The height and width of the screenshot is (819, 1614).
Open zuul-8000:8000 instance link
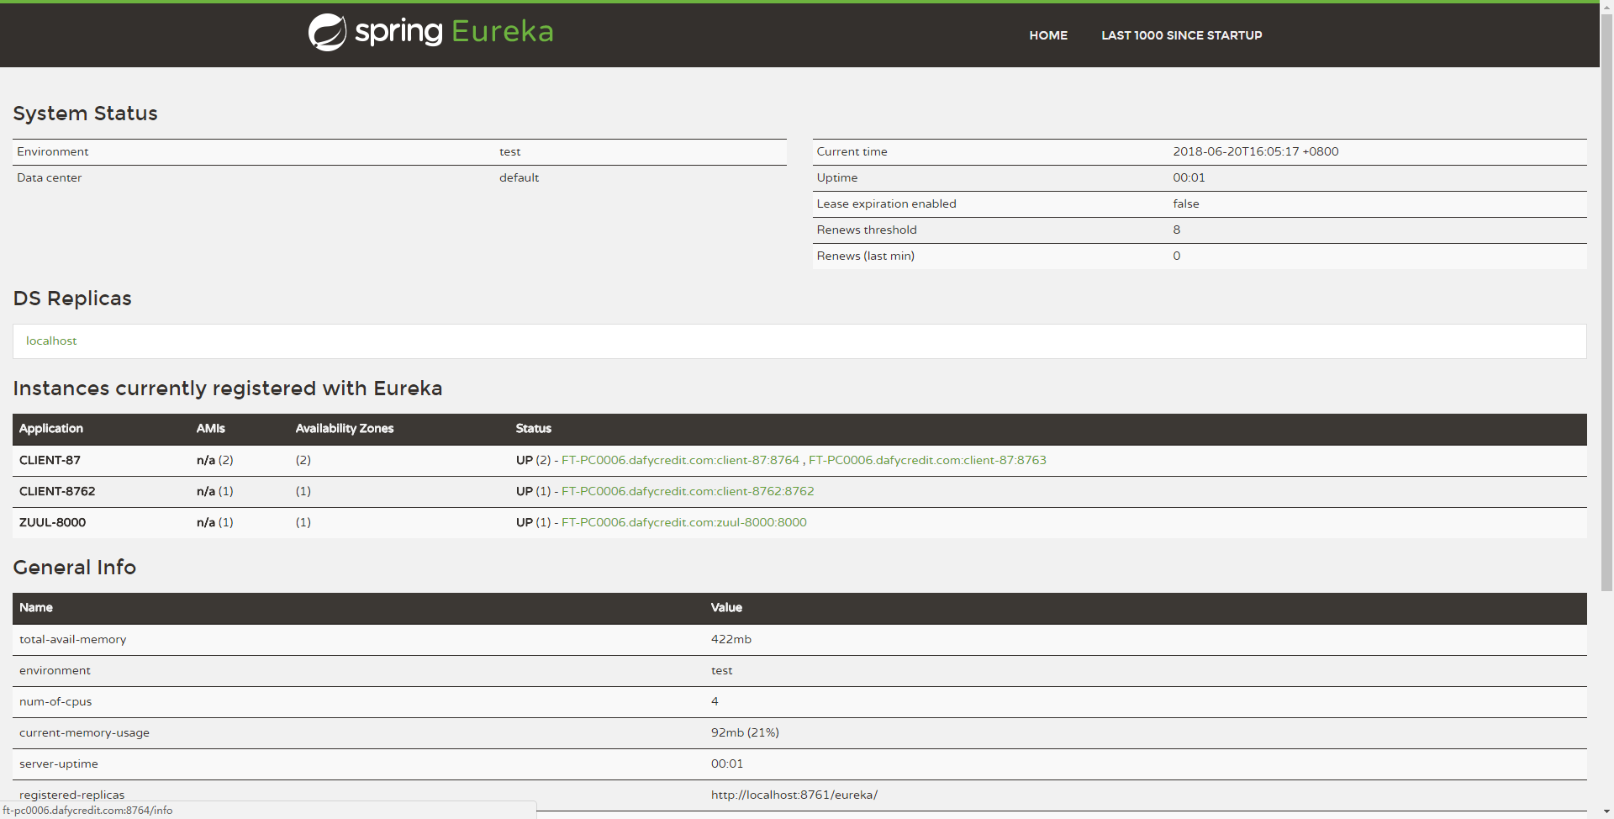coord(683,522)
